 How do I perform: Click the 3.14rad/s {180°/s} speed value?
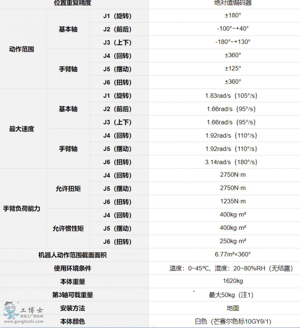point(231,162)
